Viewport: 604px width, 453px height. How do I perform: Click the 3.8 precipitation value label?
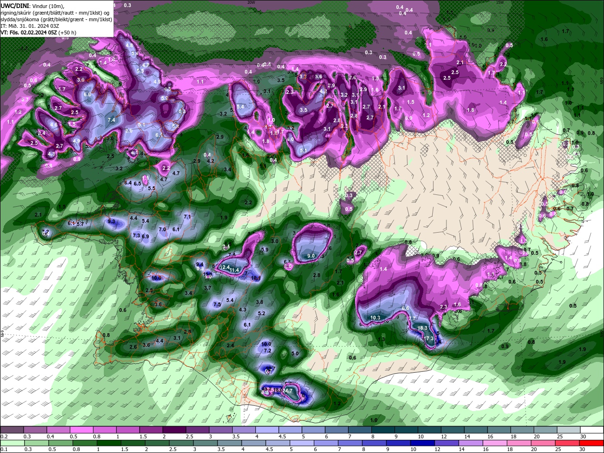click(x=259, y=302)
